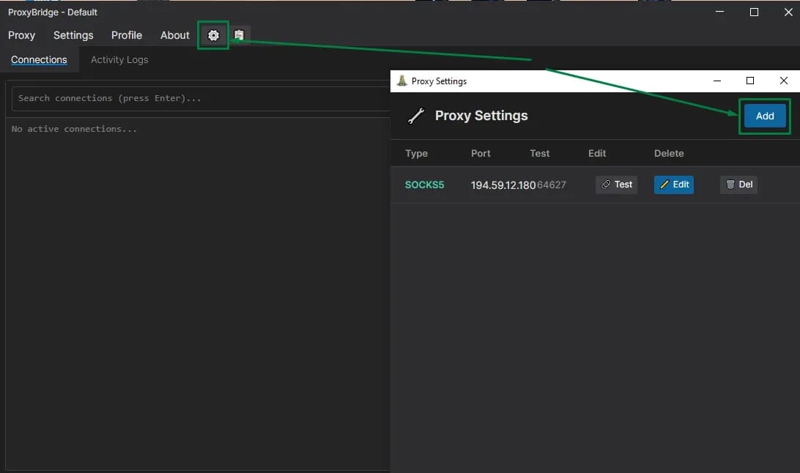
Task: Click the Delete column header
Action: pyautogui.click(x=669, y=154)
